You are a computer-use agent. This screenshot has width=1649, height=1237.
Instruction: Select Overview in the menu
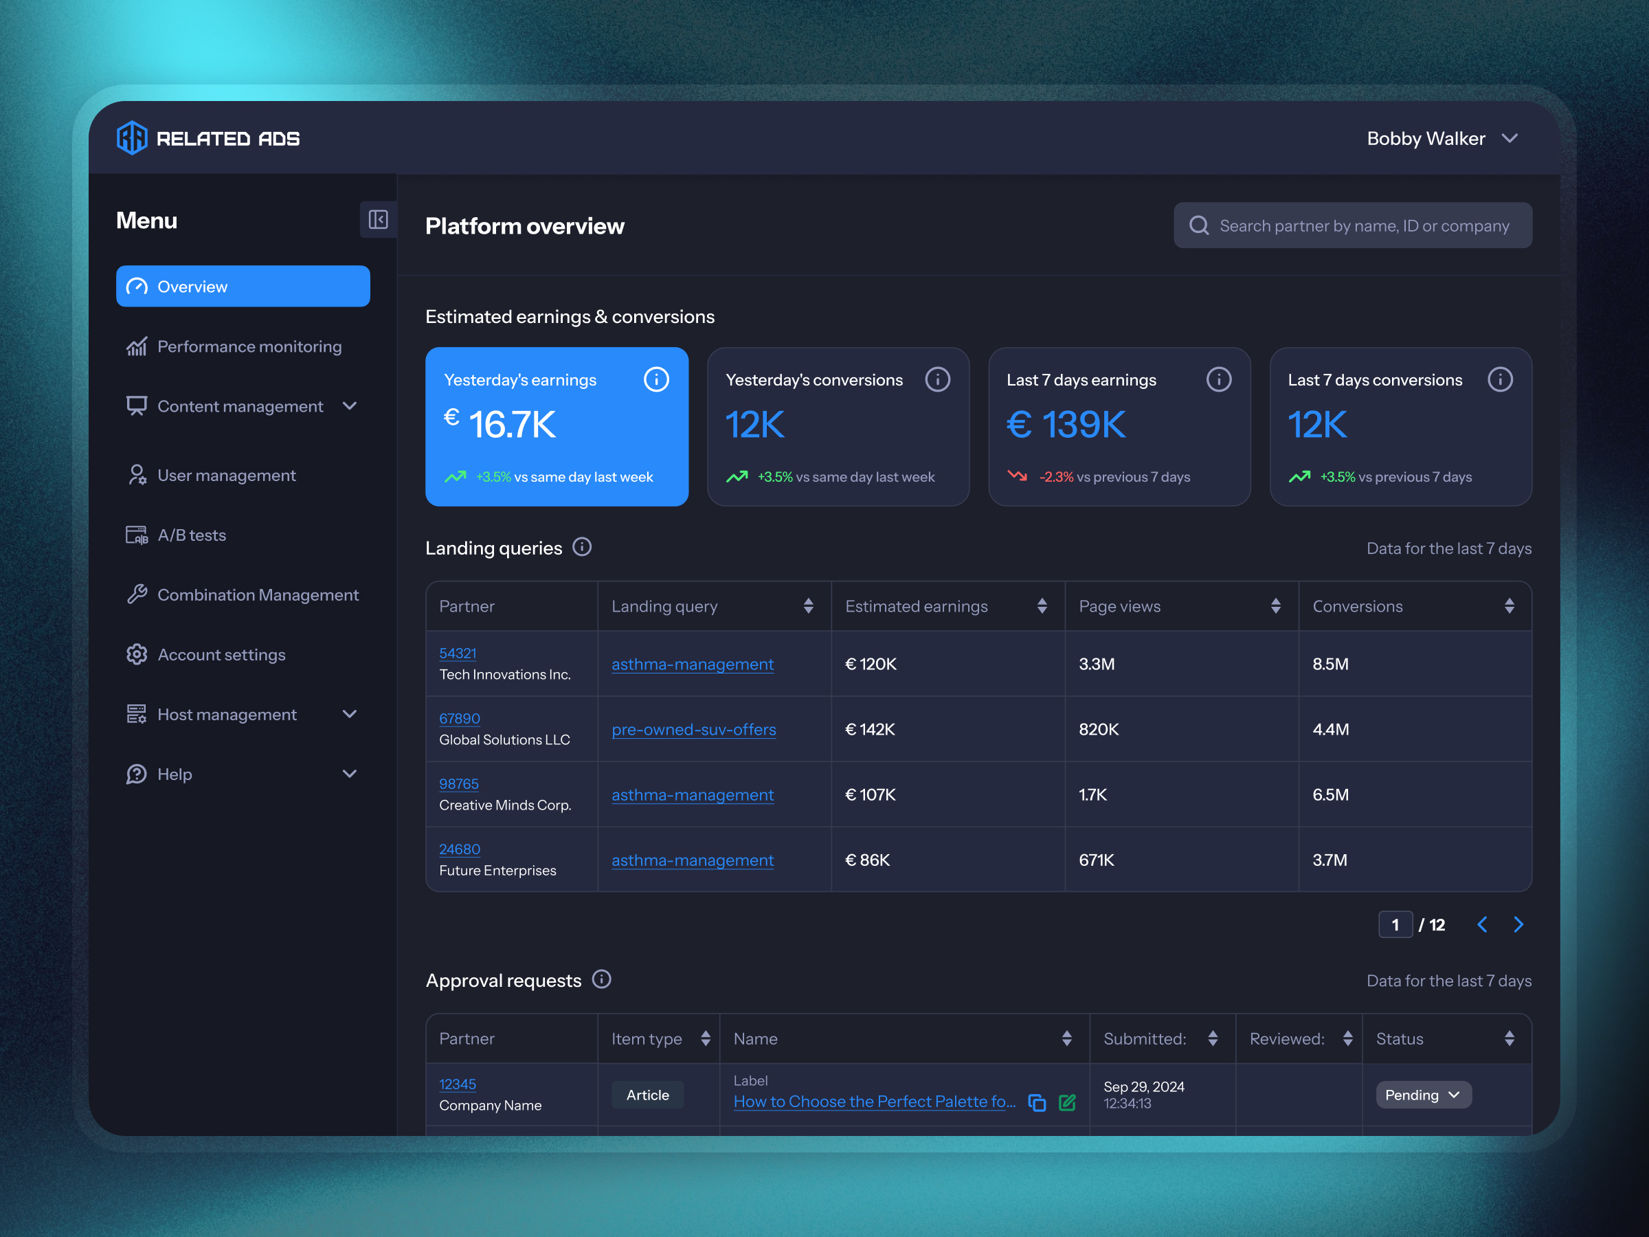pyautogui.click(x=243, y=287)
